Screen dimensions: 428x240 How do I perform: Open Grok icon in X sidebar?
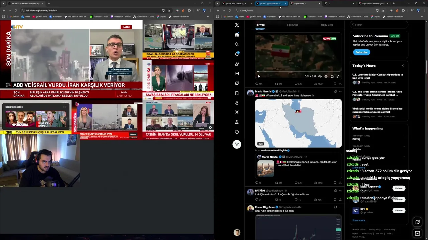237,83
